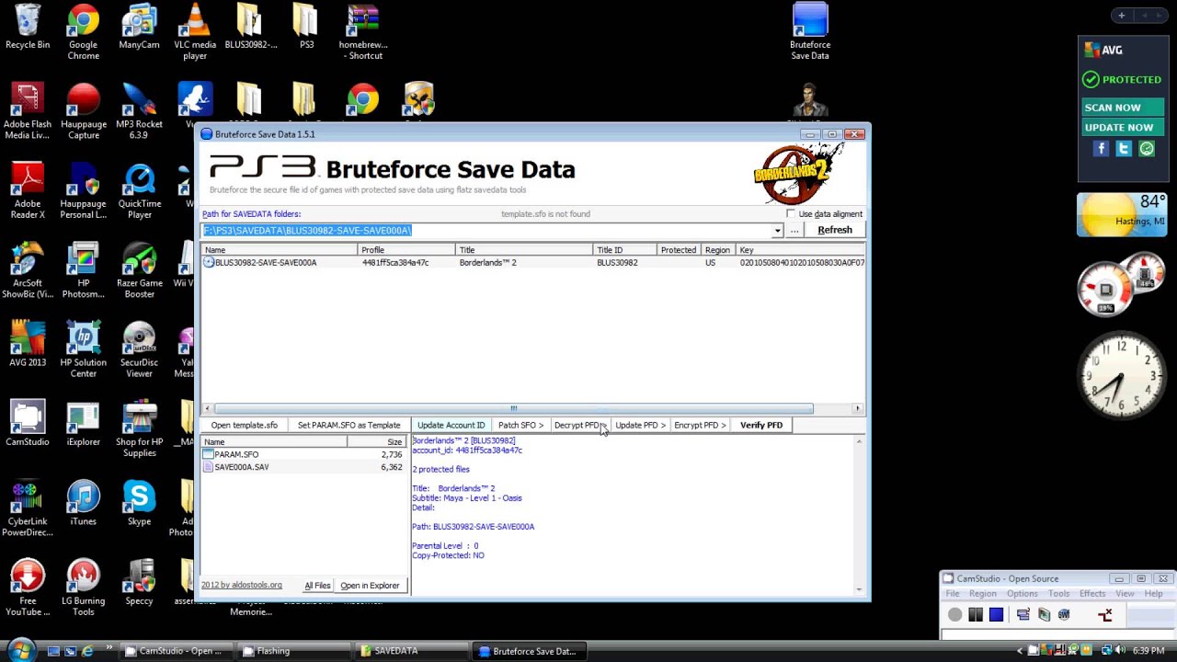This screenshot has width=1177, height=662.
Task: Open CamStudio File menu
Action: coord(953,594)
